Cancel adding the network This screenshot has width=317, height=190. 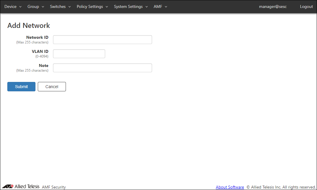tap(52, 87)
